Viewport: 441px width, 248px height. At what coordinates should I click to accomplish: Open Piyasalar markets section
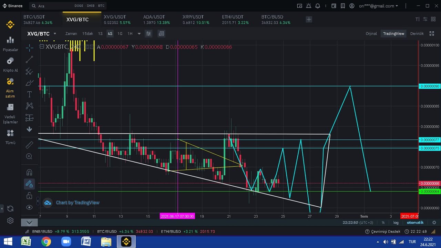click(10, 44)
